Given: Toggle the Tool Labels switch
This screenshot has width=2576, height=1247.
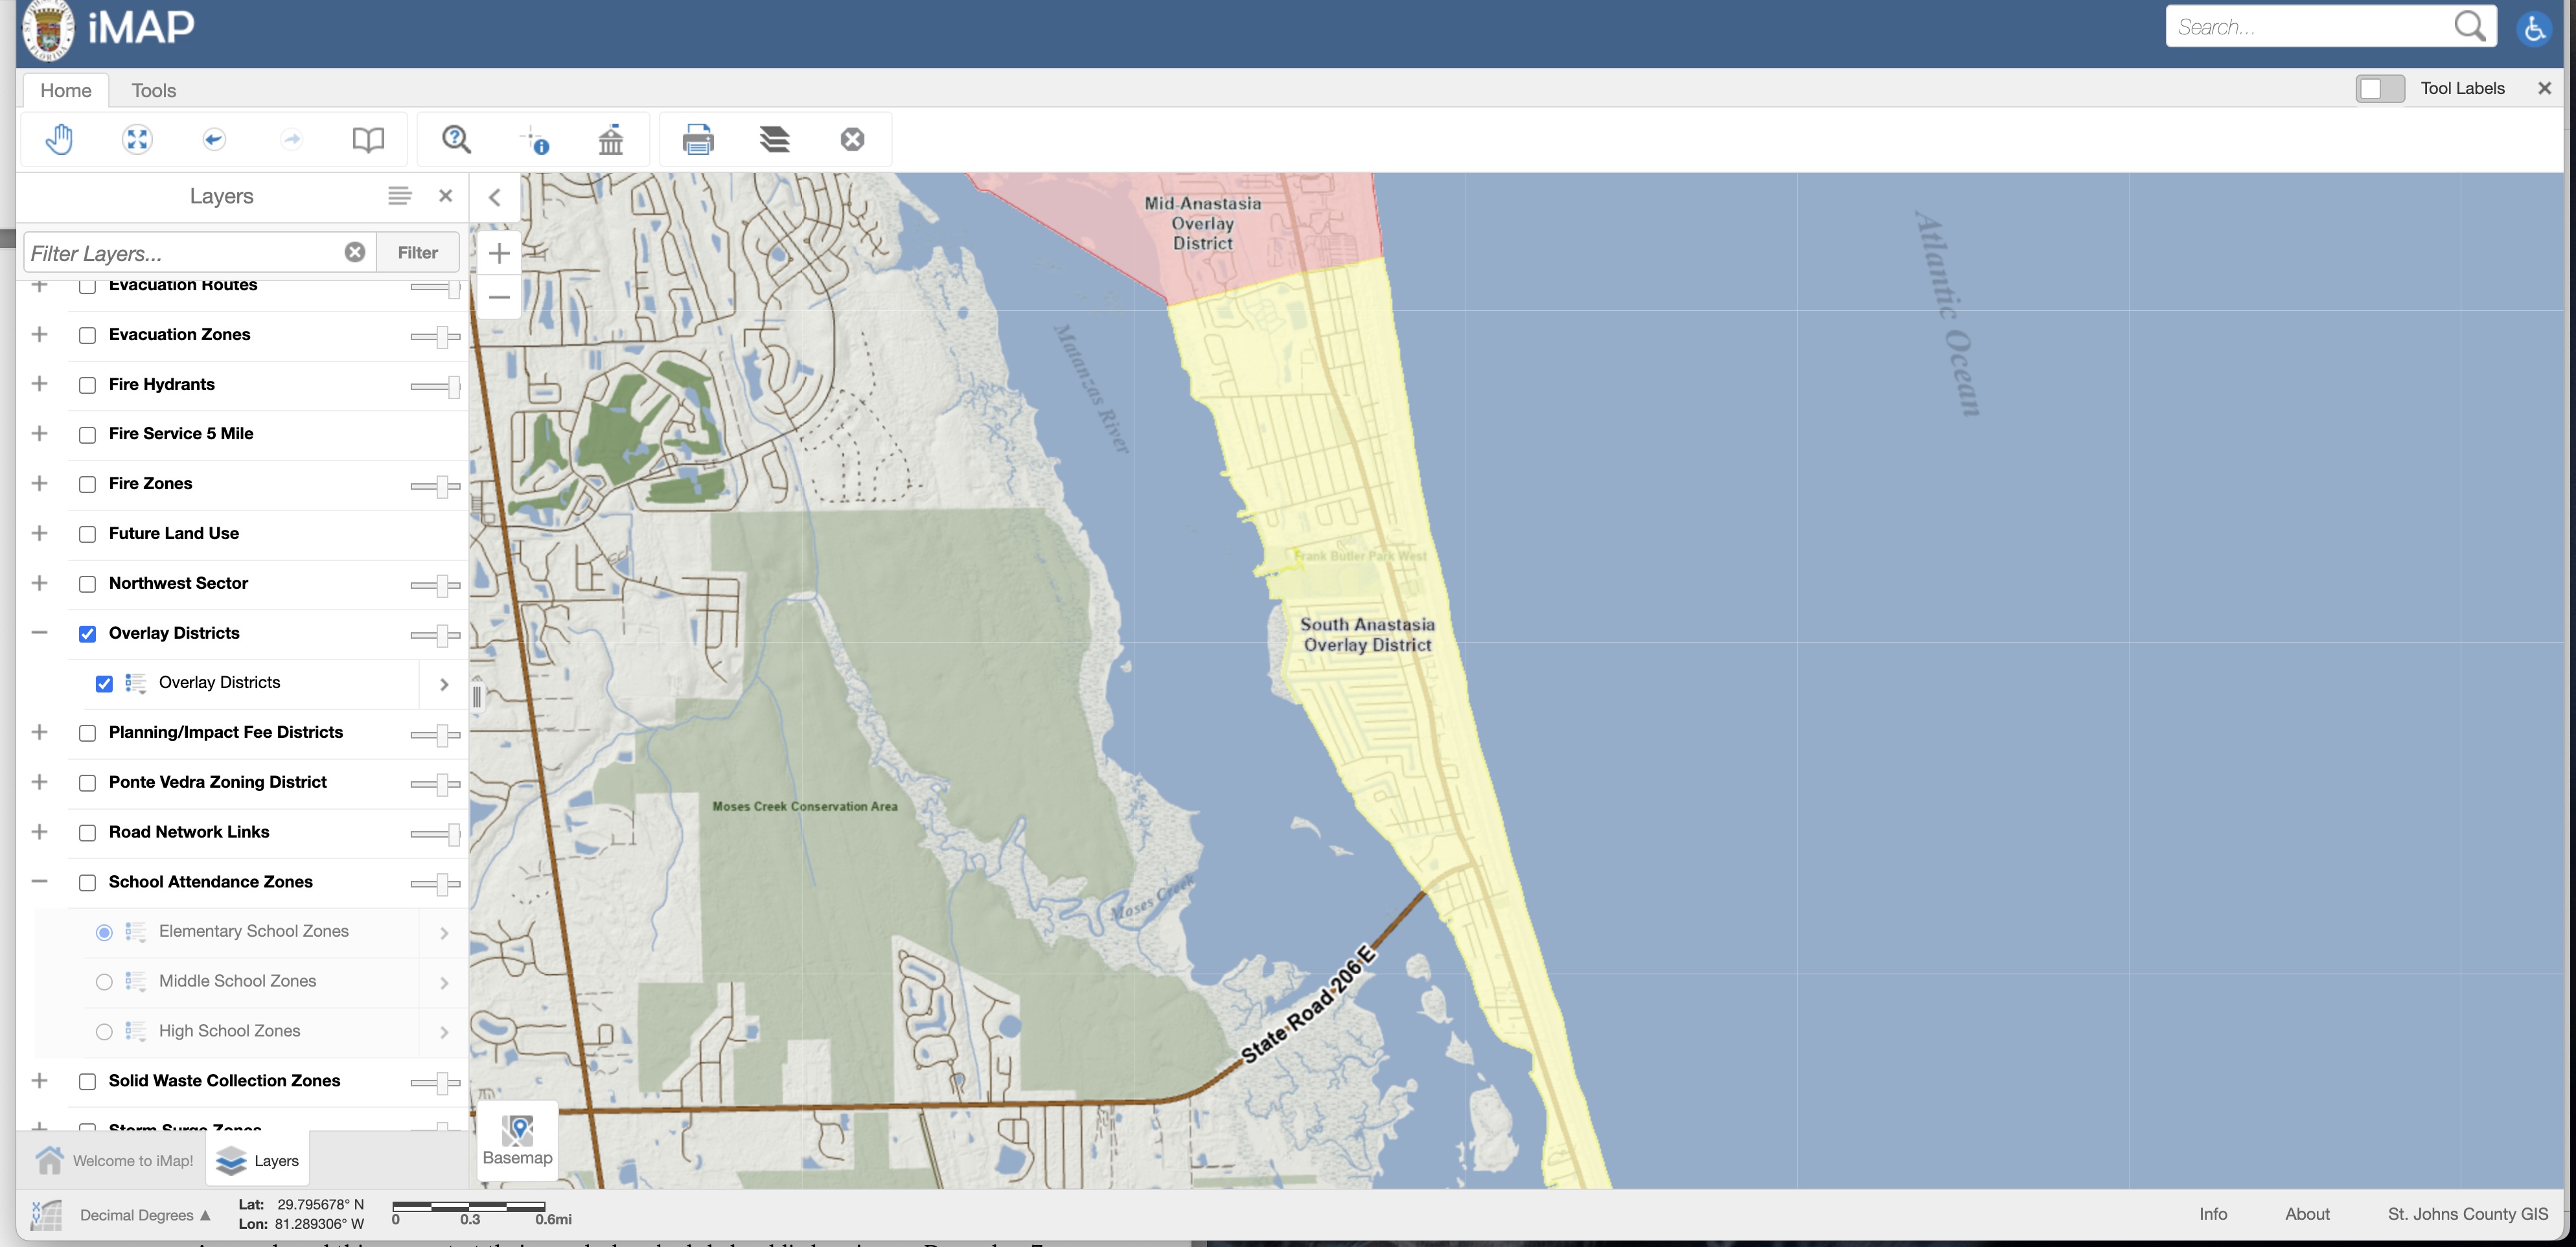Looking at the screenshot, I should pyautogui.click(x=2379, y=89).
